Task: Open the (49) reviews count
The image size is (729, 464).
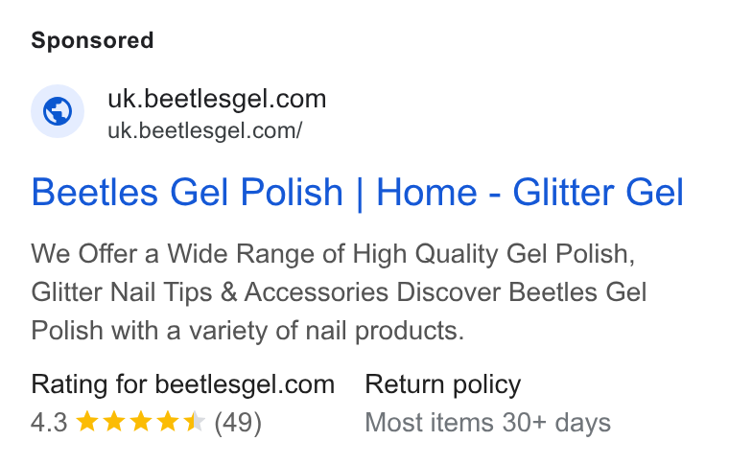Action: point(238,423)
